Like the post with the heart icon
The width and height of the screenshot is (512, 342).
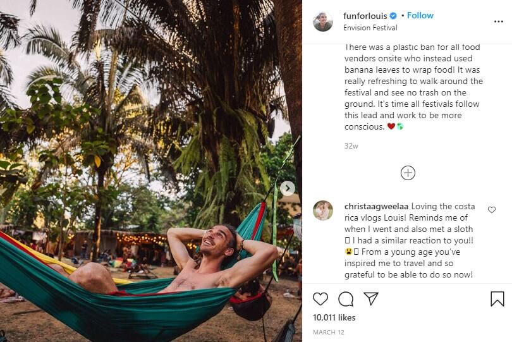pyautogui.click(x=320, y=299)
